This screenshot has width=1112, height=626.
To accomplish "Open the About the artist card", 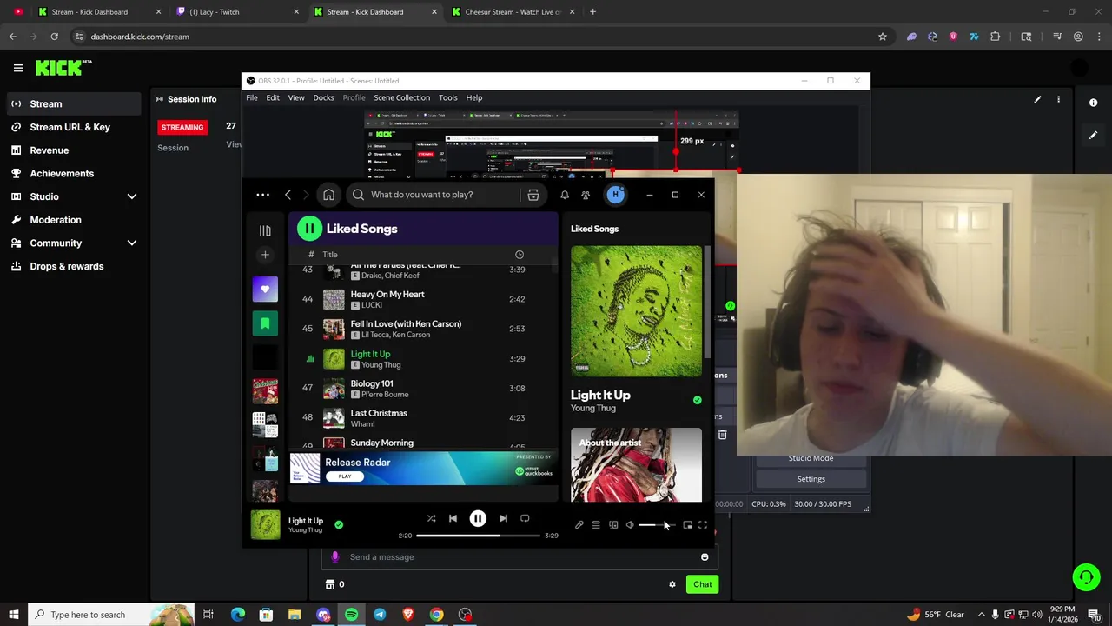I will click(x=636, y=464).
